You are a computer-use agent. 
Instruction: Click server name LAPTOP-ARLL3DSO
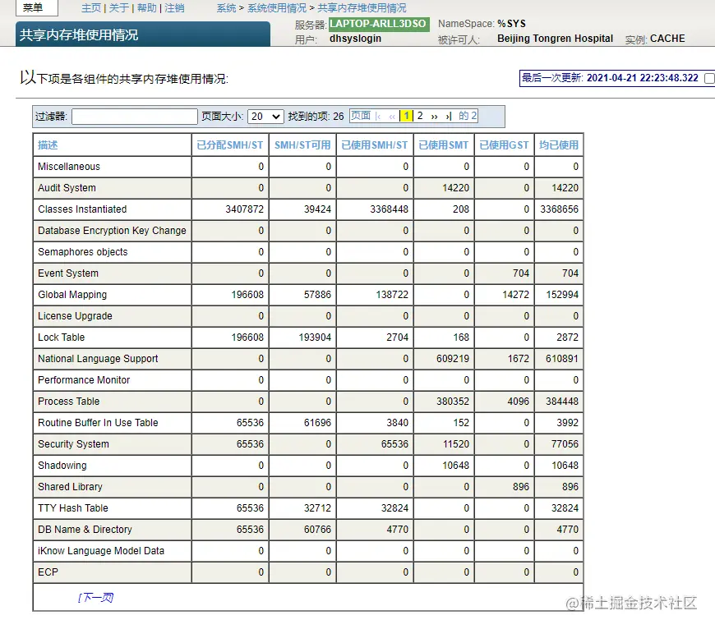point(379,24)
